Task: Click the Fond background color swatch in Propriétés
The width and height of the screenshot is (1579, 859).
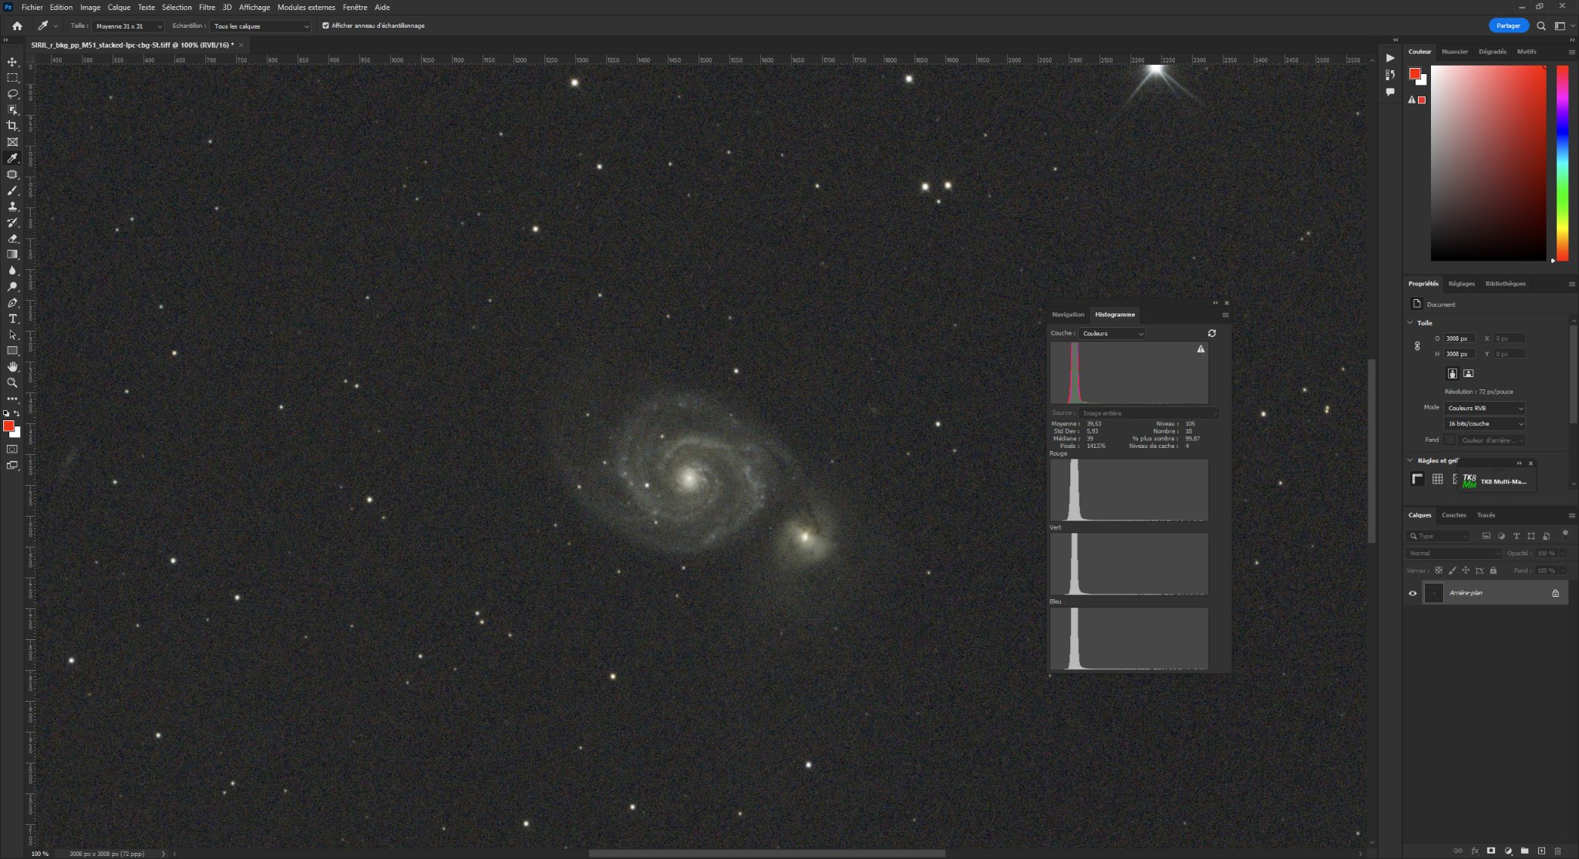Action: coord(1449,440)
